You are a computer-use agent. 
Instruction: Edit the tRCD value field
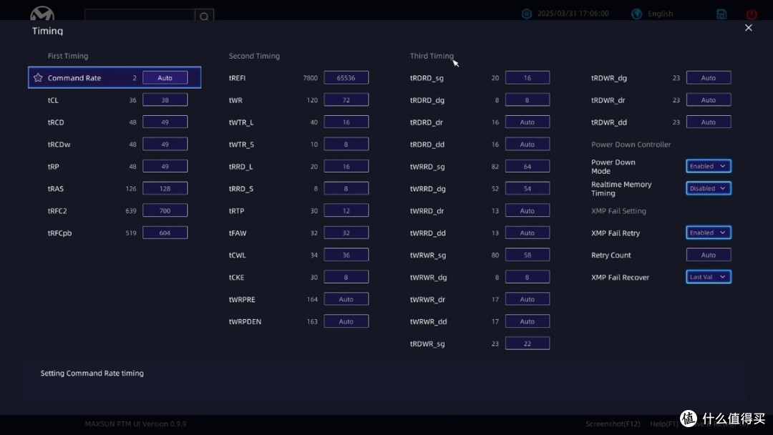coord(165,122)
